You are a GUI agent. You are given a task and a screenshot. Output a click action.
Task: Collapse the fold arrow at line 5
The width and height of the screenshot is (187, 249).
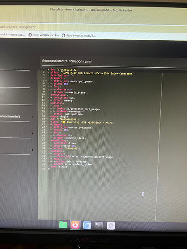click(46, 81)
